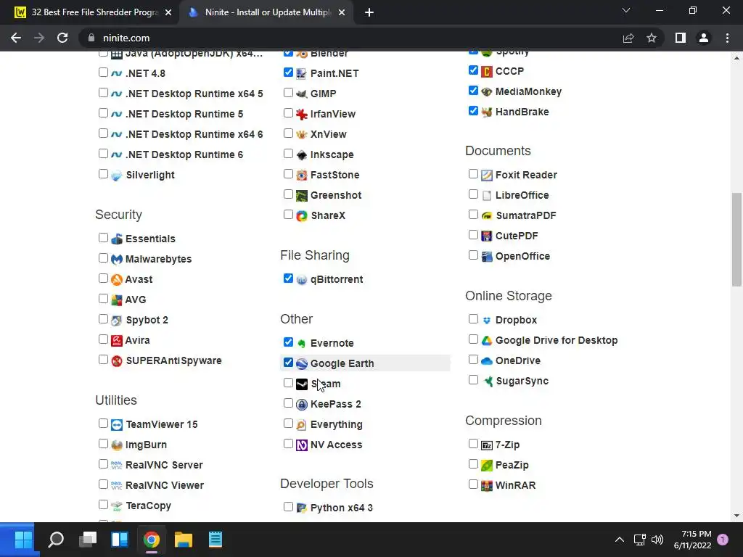
Task: Open Chrome's three-dot menu
Action: point(727,38)
